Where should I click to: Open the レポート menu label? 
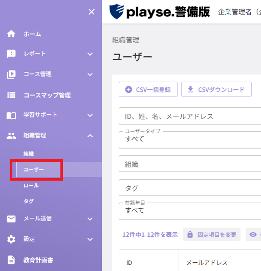coord(35,54)
